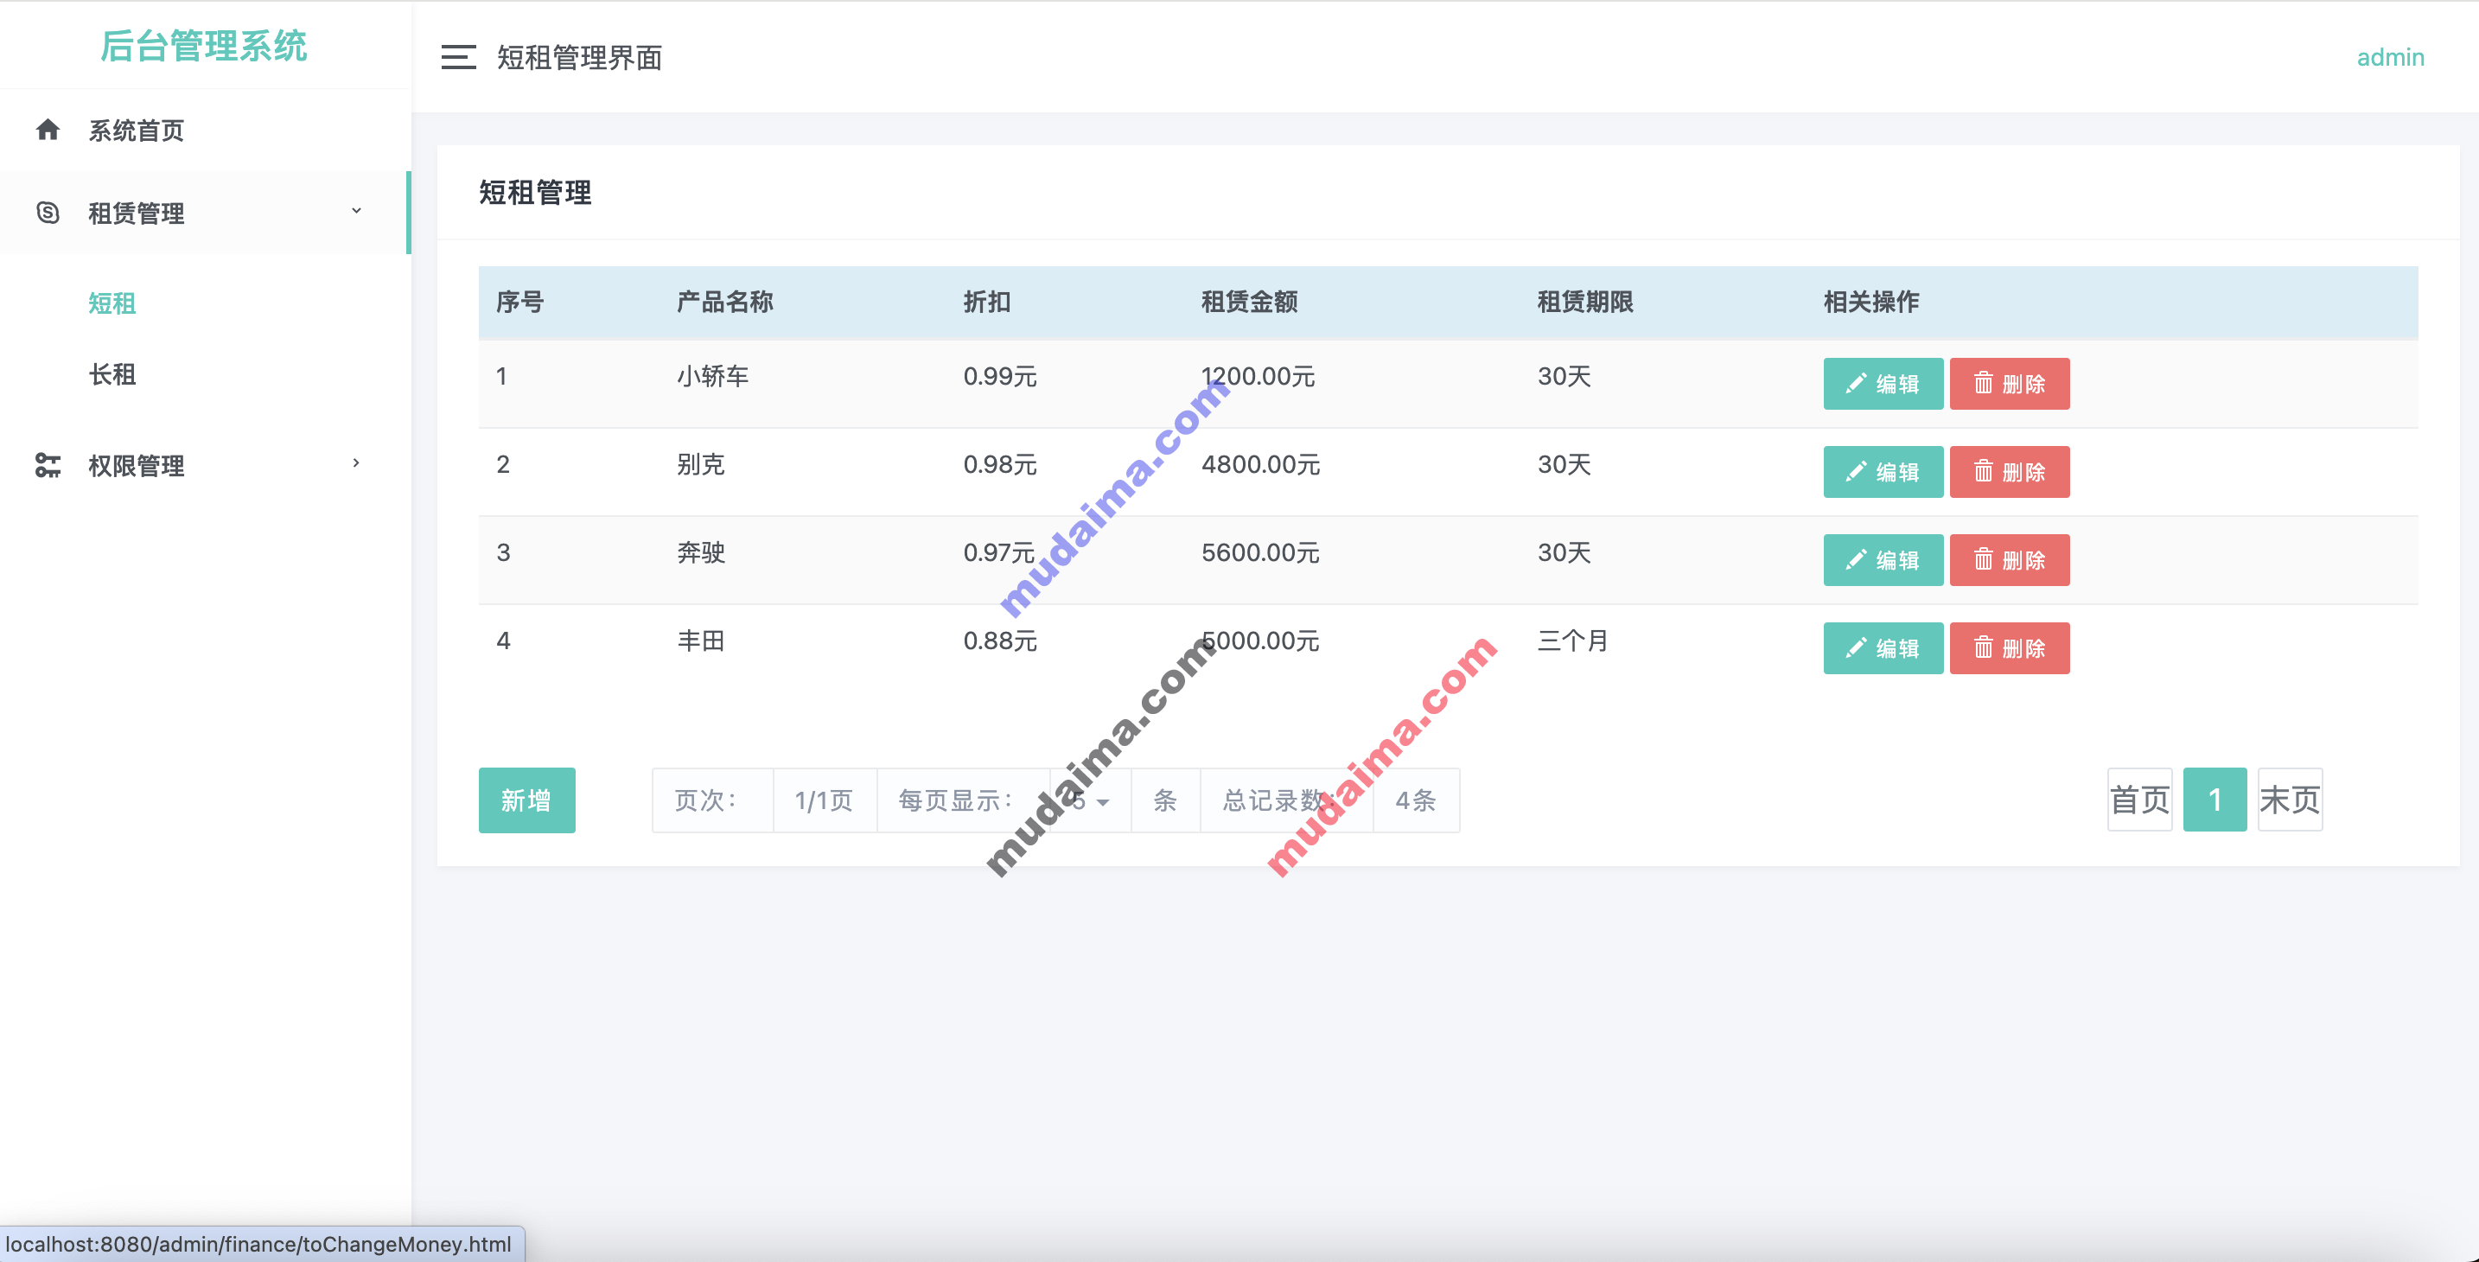Edit the 奔驶 row

click(1883, 560)
